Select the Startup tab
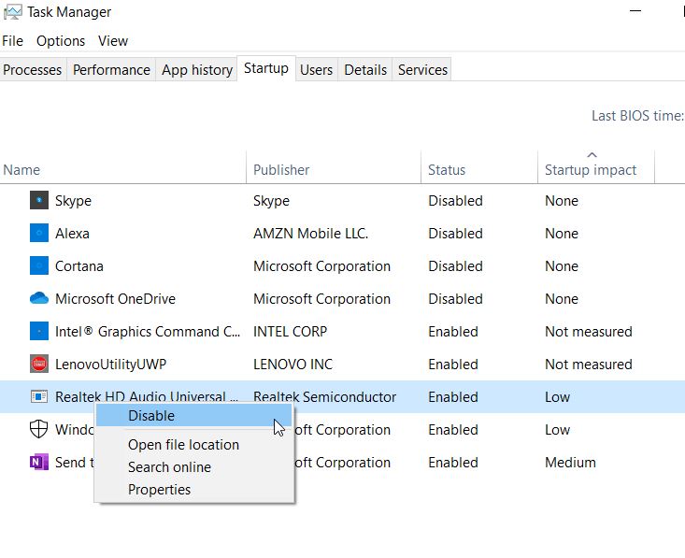Screen dimensions: 685x558 pyautogui.click(x=266, y=68)
